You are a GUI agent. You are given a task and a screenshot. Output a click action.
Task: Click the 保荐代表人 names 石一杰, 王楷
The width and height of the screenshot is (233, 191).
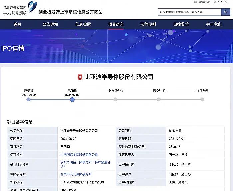point(178,155)
